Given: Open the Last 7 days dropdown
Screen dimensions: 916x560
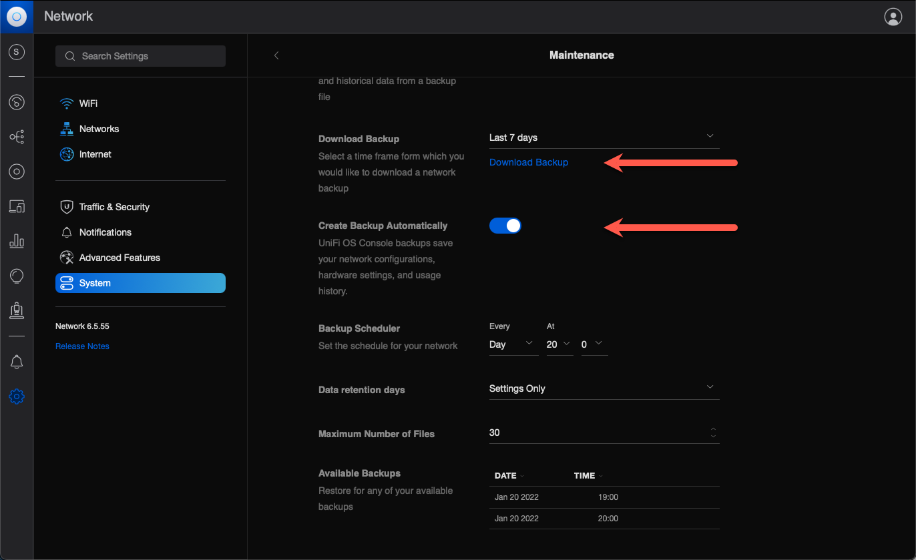Looking at the screenshot, I should click(604, 137).
